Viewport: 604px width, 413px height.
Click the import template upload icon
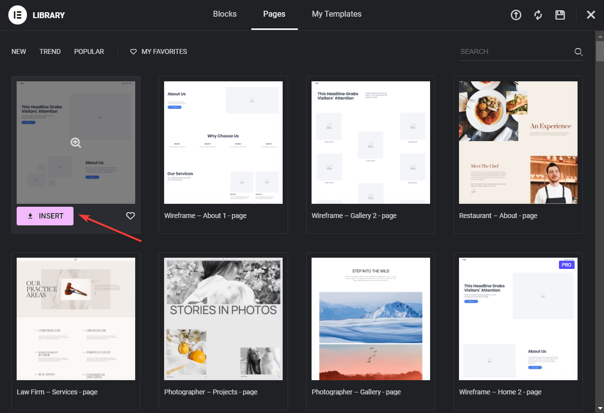coord(516,15)
